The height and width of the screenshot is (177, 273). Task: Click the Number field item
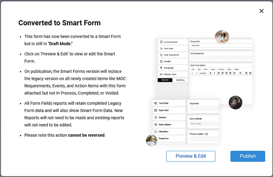(x=169, y=117)
